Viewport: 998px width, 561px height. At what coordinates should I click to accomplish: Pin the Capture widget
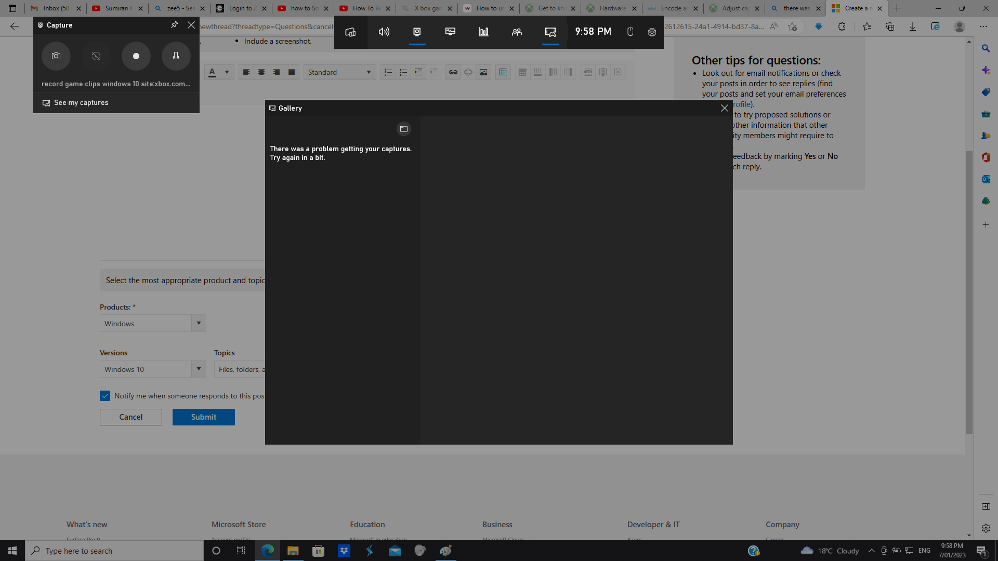pos(175,24)
